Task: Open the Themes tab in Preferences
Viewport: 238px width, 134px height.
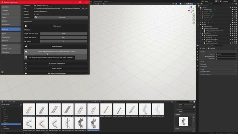Action: click(11, 10)
